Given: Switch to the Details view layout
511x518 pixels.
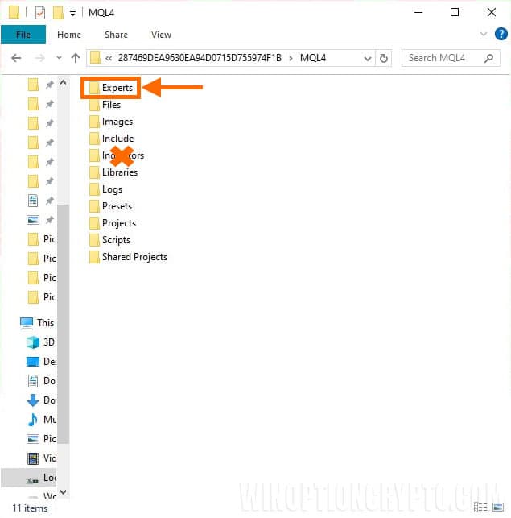Looking at the screenshot, I should pos(481,508).
